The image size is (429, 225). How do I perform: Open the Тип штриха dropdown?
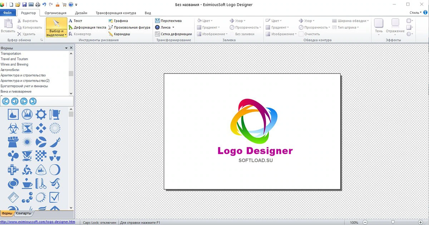(345, 27)
